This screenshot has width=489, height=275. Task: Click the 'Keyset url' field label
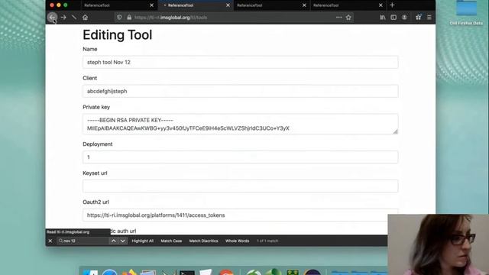click(95, 173)
